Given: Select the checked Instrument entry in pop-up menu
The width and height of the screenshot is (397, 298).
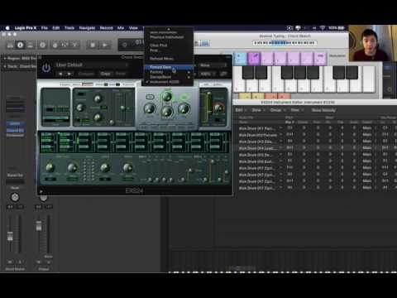Looking at the screenshot, I should (x=169, y=82).
